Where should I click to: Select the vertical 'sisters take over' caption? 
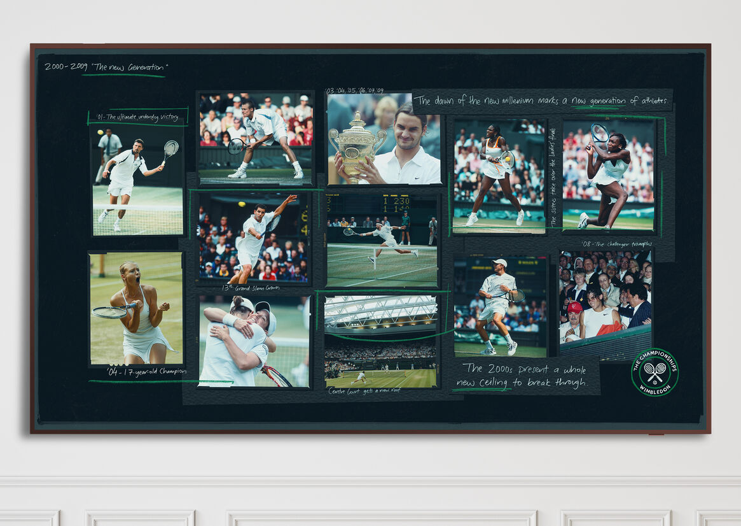point(553,176)
